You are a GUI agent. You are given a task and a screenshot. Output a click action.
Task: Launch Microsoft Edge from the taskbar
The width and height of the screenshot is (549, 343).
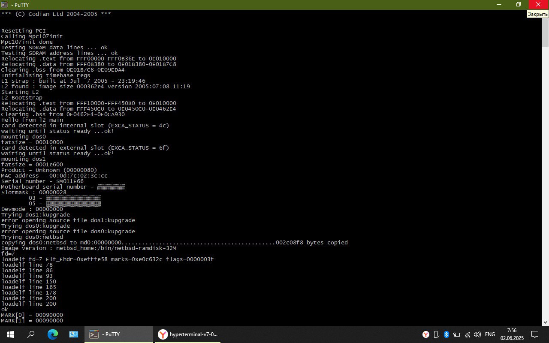tap(52, 334)
